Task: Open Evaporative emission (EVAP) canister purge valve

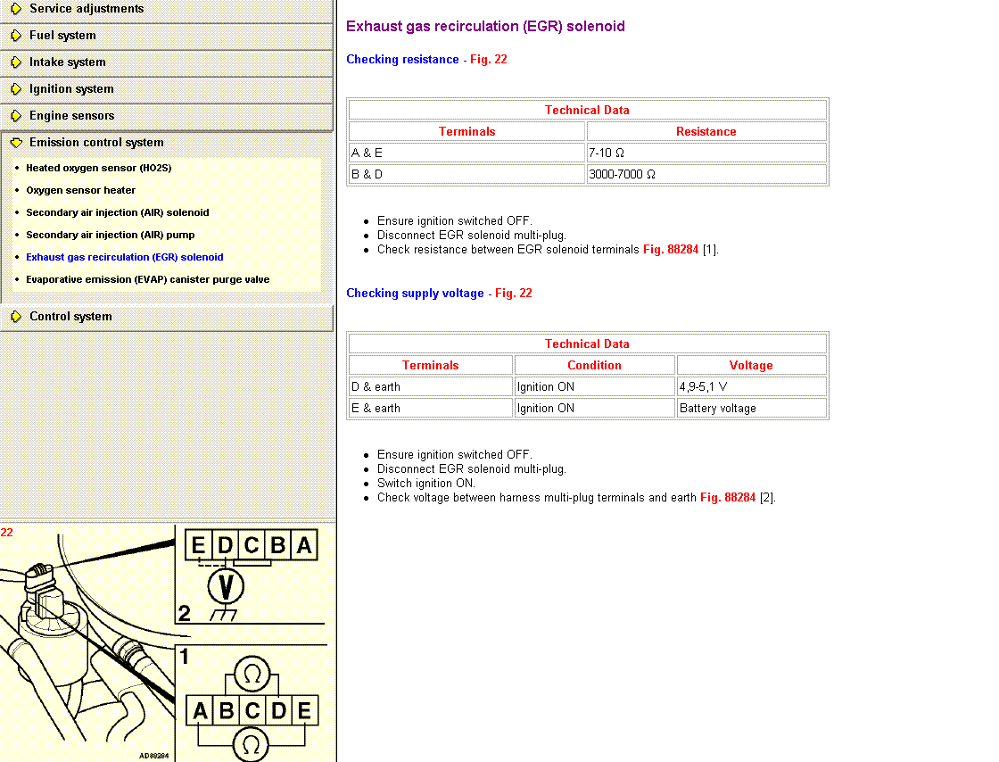Action: point(147,279)
